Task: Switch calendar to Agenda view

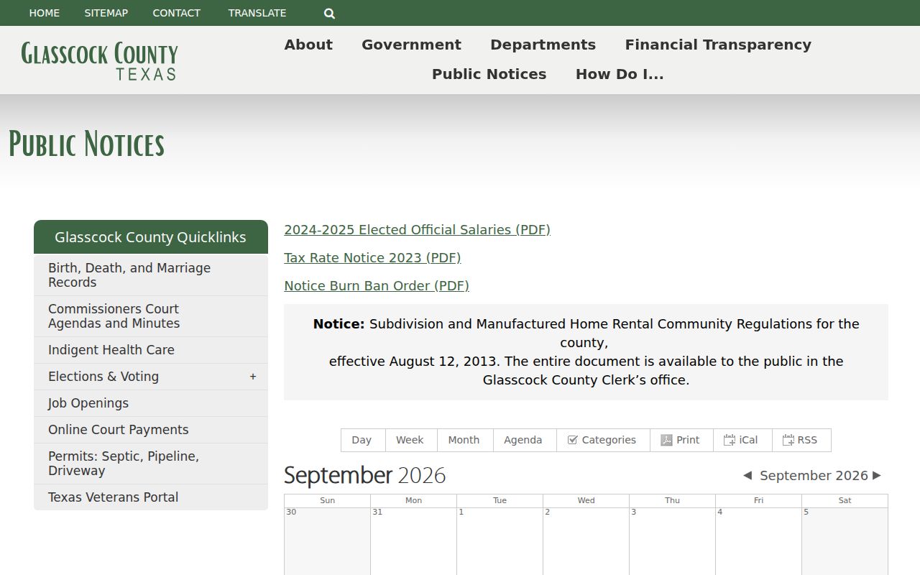Action: click(523, 440)
